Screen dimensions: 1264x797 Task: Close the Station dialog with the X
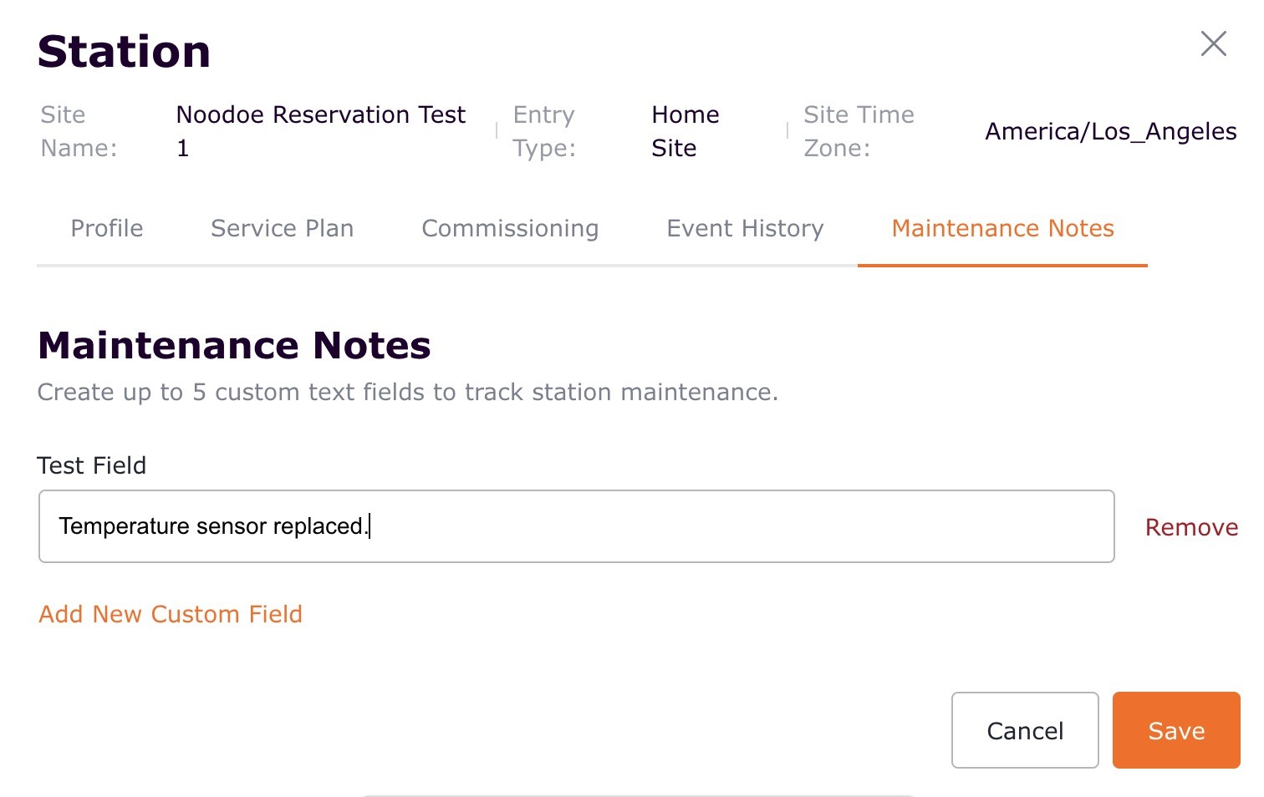1213,43
